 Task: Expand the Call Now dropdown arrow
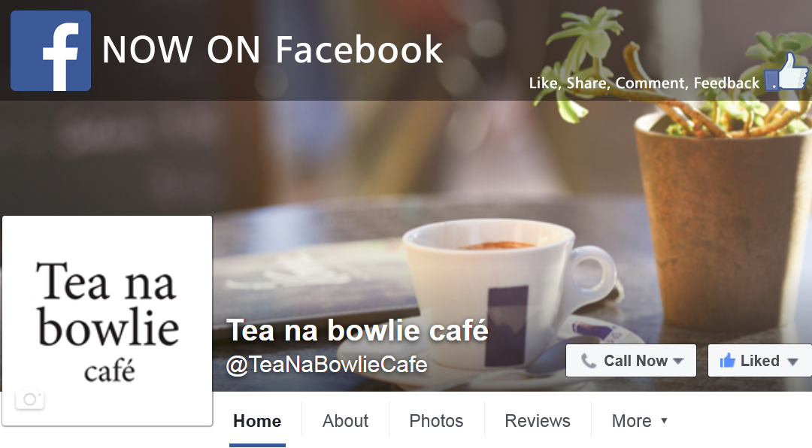click(678, 361)
